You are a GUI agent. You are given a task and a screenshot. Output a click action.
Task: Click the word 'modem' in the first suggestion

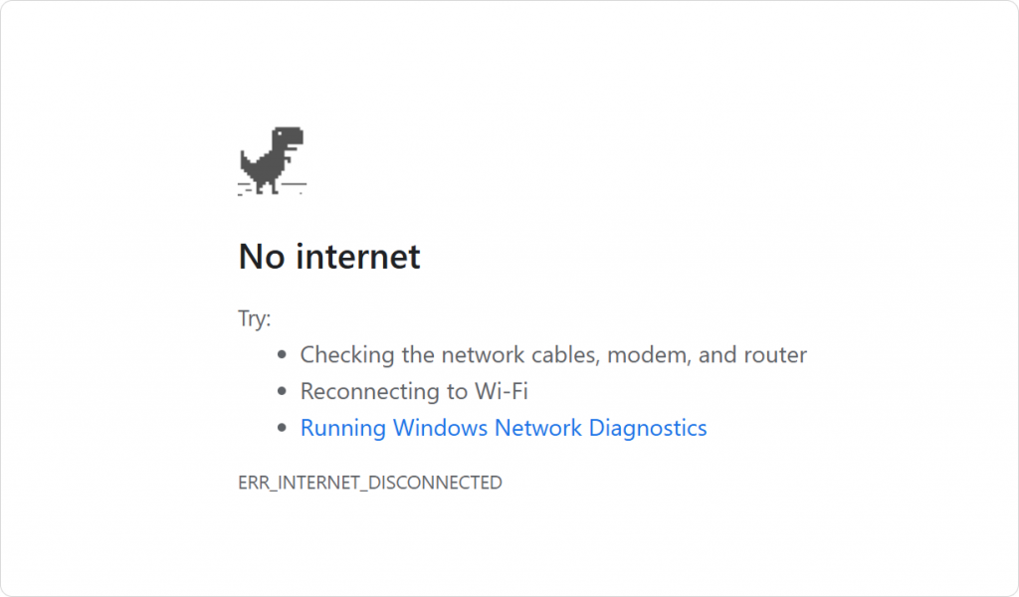[649, 355]
